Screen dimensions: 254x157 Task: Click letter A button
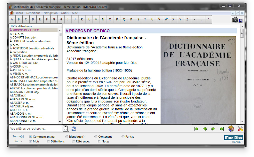point(12,19)
